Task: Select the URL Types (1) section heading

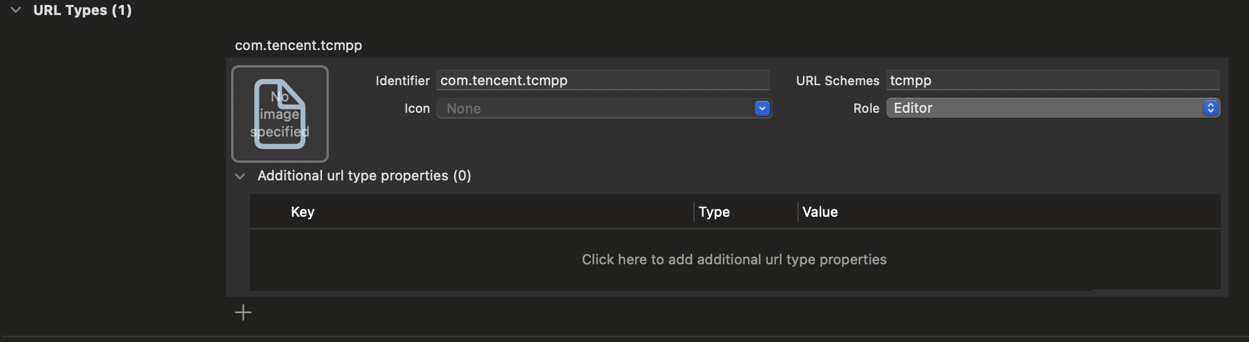Action: click(x=82, y=10)
